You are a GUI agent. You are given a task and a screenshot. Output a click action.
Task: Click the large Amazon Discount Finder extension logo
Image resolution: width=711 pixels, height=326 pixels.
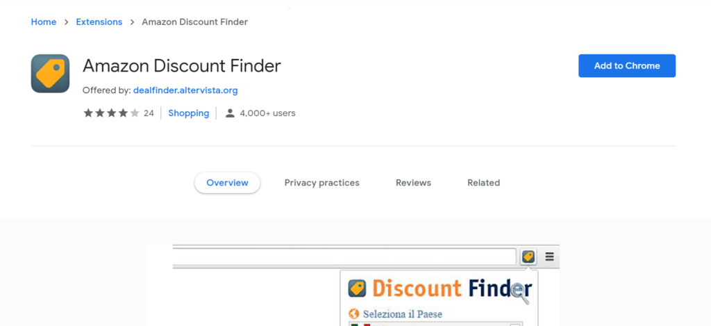(50, 74)
